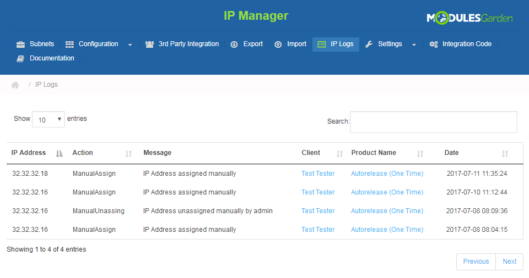Open Test Tester client for 32.32.32.18
This screenshot has height=278, width=529.
click(x=318, y=174)
